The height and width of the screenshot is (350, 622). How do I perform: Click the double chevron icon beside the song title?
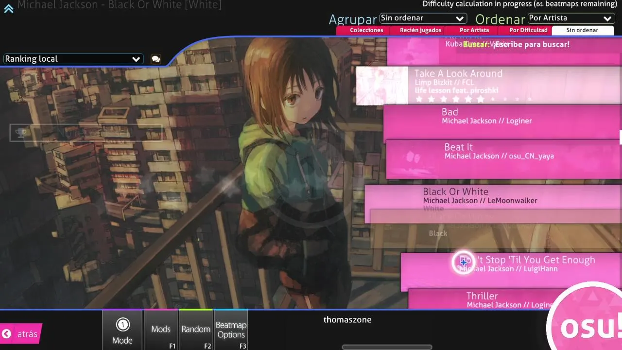coord(9,8)
